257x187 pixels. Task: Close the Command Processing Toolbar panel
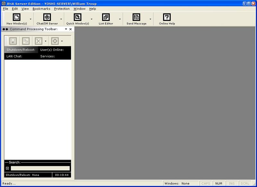(70, 29)
